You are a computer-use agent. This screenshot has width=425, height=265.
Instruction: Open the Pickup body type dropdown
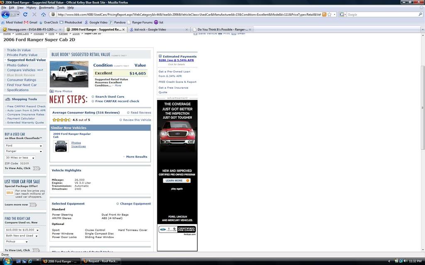(17, 241)
